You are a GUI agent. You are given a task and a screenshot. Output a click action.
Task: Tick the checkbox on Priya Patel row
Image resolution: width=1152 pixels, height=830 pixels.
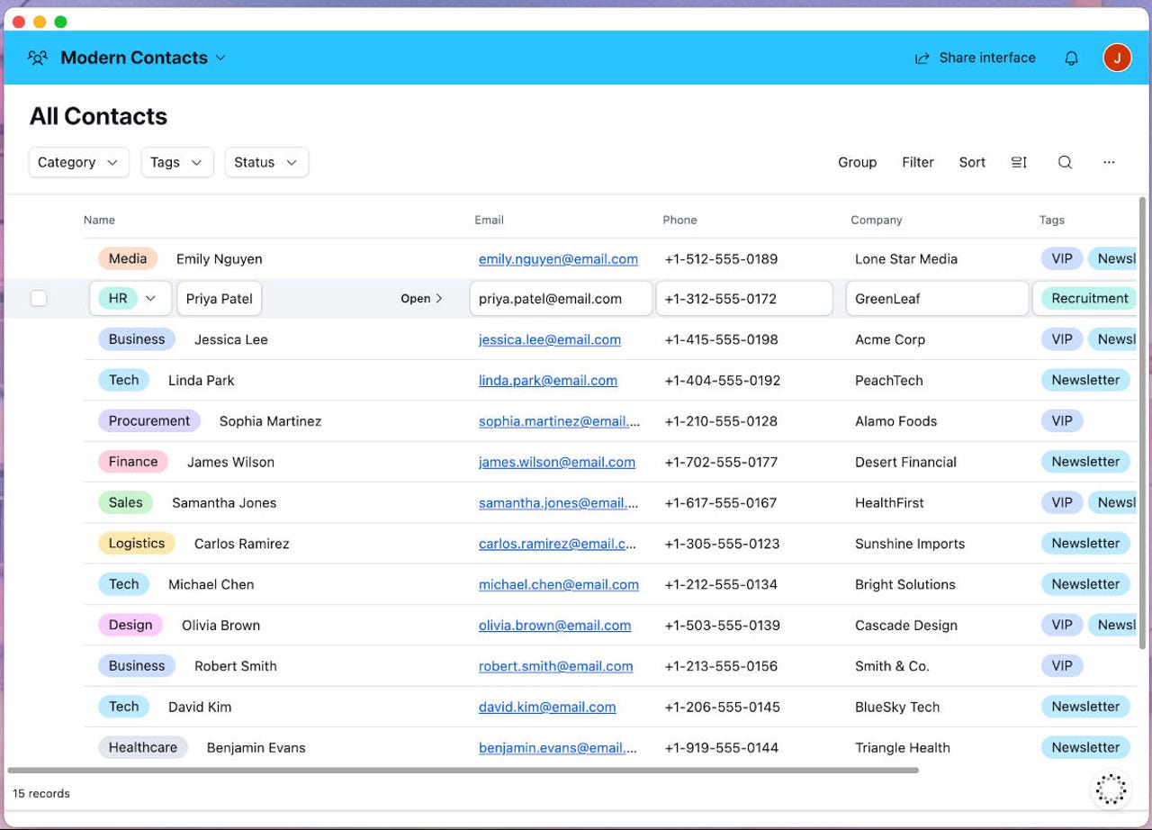pos(39,298)
